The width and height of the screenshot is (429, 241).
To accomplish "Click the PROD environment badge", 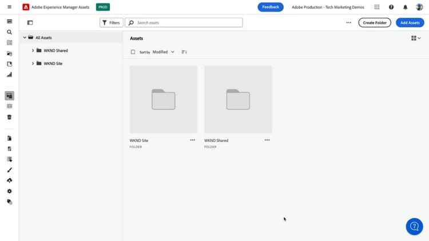I will (103, 7).
